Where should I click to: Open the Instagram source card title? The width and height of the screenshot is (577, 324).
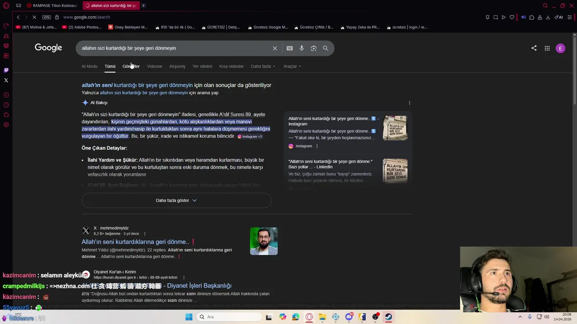pos(334,121)
